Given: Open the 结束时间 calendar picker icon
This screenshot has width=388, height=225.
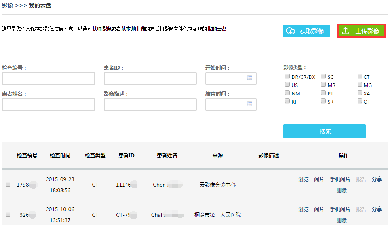Looking at the screenshot, I should click(x=249, y=104).
